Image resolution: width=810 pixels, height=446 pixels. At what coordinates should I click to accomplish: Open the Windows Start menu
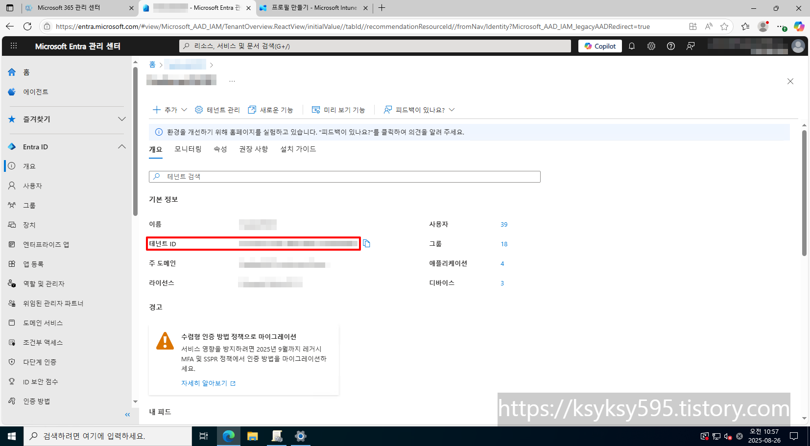[x=12, y=436]
